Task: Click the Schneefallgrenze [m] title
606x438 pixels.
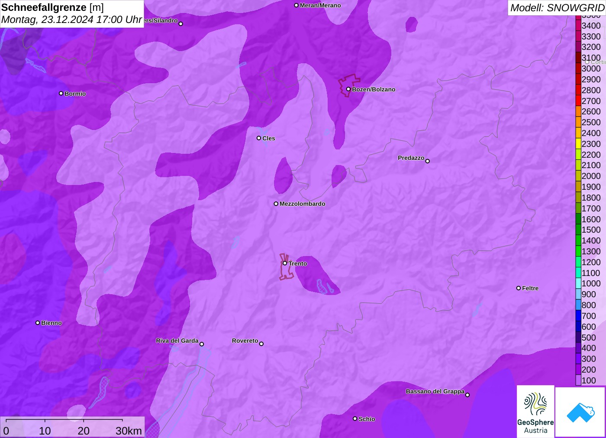Action: click(x=52, y=7)
